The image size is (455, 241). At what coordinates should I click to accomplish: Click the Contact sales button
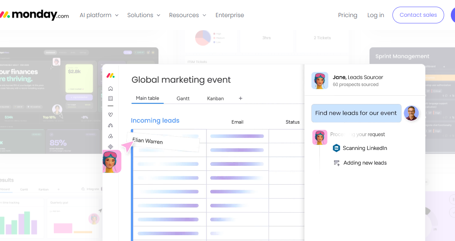point(418,15)
